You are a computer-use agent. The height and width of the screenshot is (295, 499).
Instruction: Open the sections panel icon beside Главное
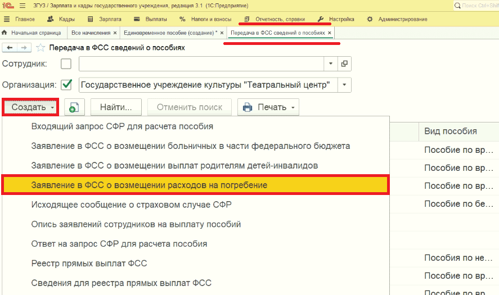(6, 19)
